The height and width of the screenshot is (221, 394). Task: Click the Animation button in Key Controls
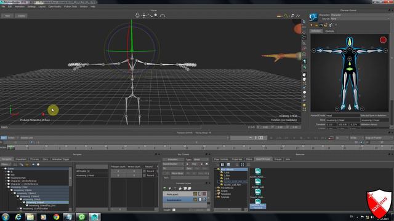point(173,160)
